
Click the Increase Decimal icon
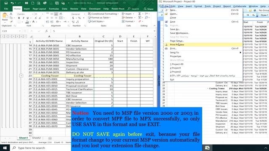73,22
